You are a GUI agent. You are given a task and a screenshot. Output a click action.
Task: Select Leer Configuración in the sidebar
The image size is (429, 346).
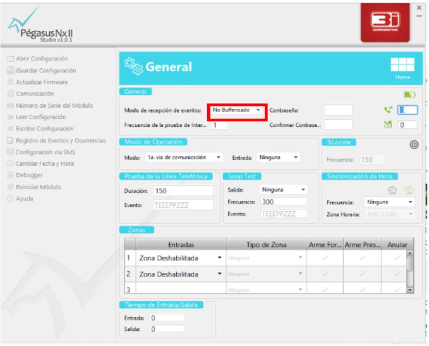[x=41, y=117]
